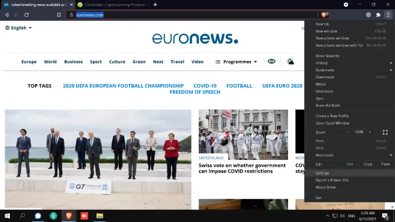Open Wallet menu item
Image resolution: width=395 pixels, height=222 pixels.
[x=350, y=84]
